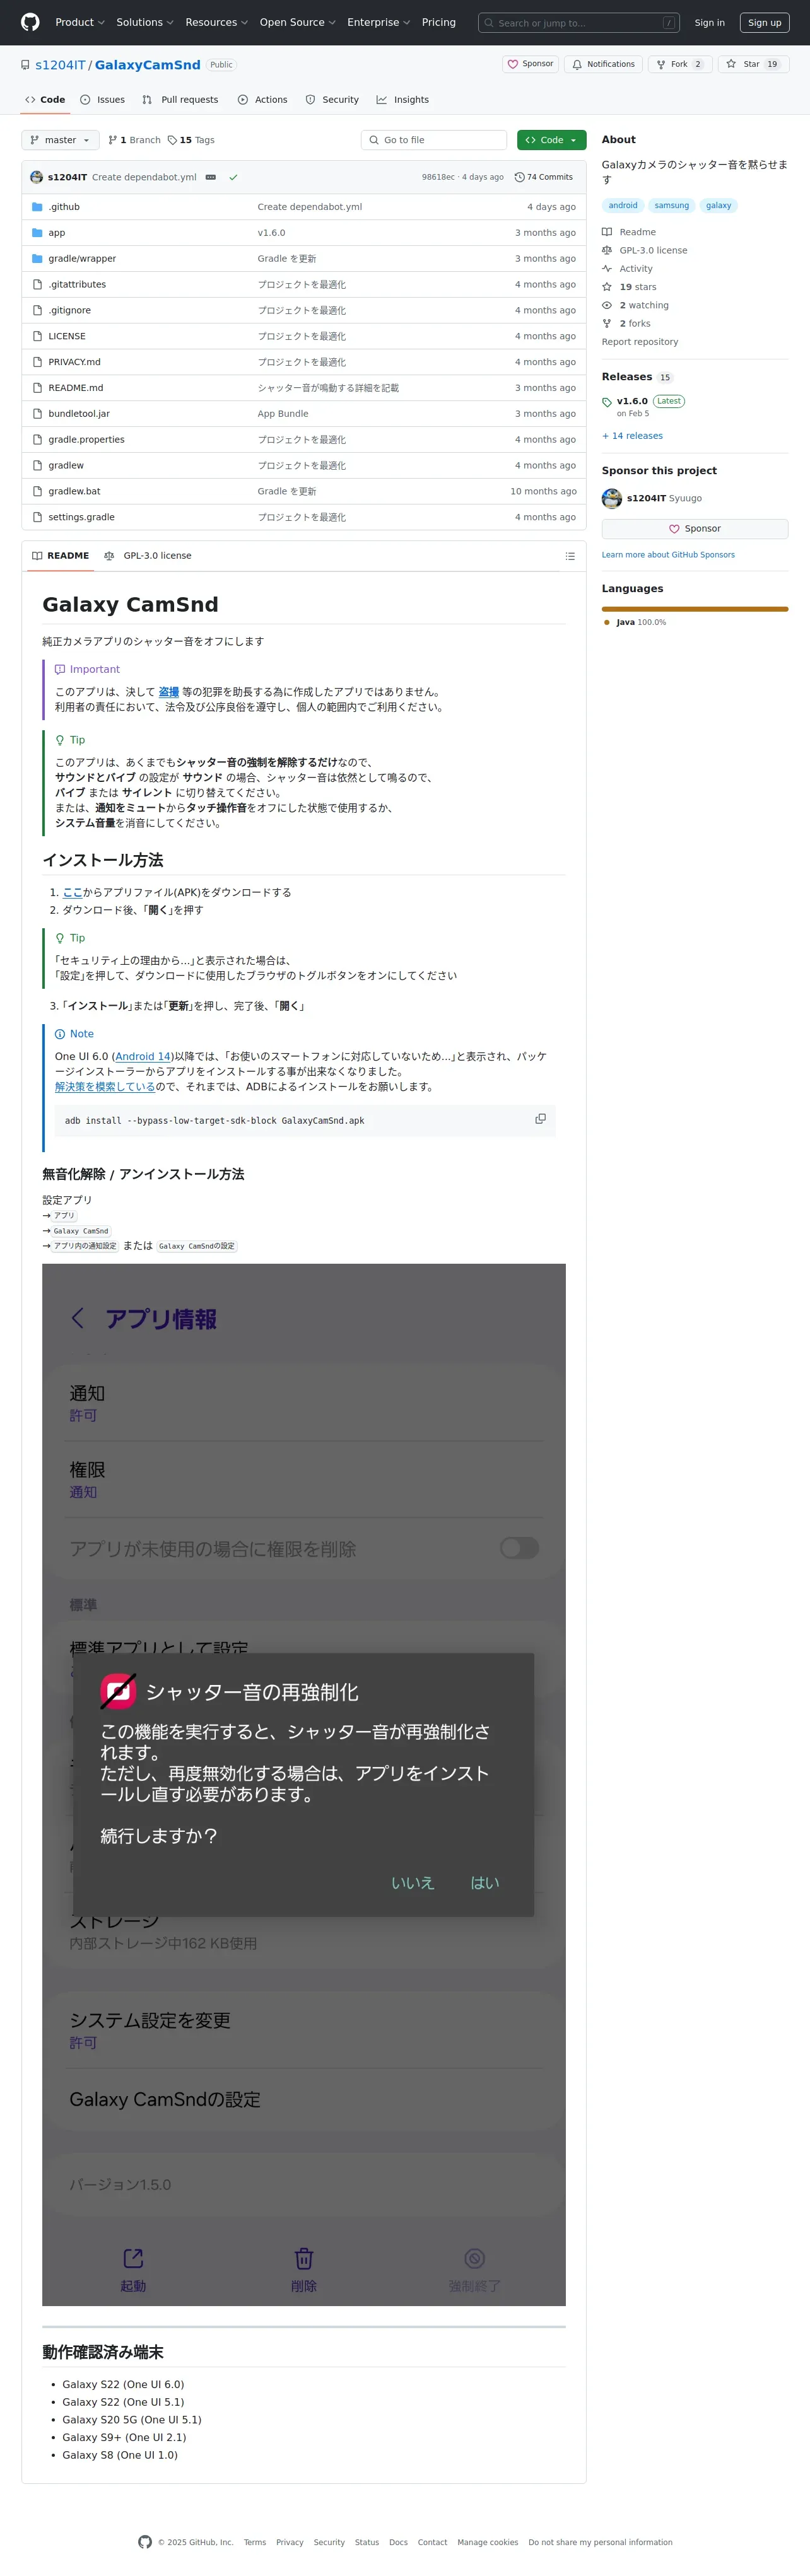Open the GPL-3.0 license link in About
Screen dimensions: 810x2576
(645, 251)
